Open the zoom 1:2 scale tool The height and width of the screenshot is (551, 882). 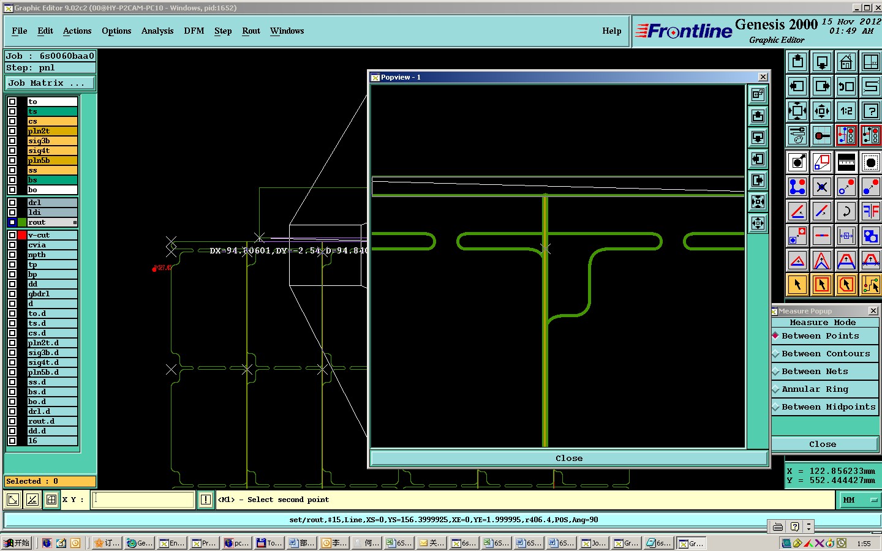[x=846, y=111]
